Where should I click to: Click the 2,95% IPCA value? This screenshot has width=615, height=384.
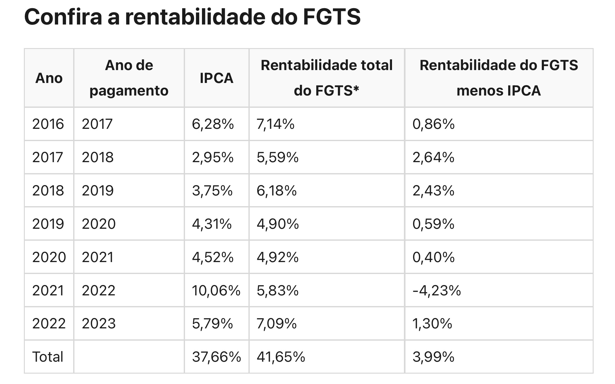pyautogui.click(x=213, y=157)
